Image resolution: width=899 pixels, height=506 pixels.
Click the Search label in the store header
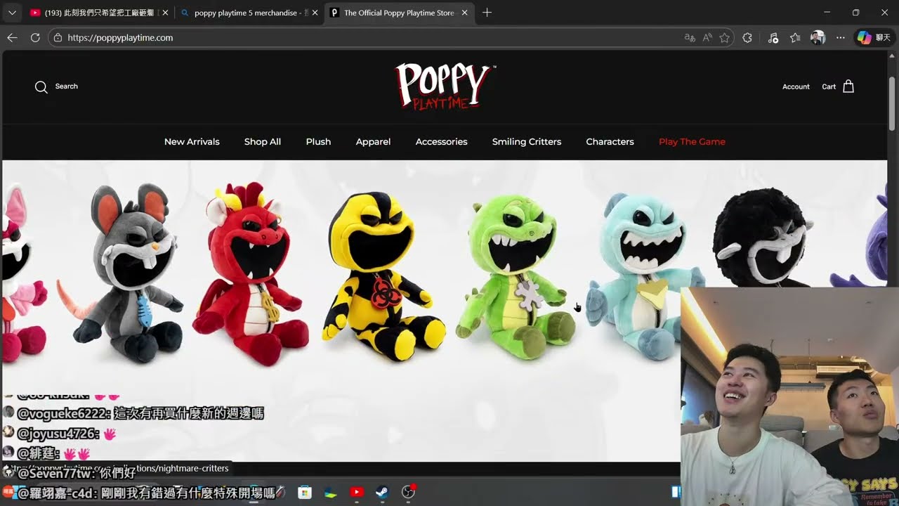click(x=67, y=86)
